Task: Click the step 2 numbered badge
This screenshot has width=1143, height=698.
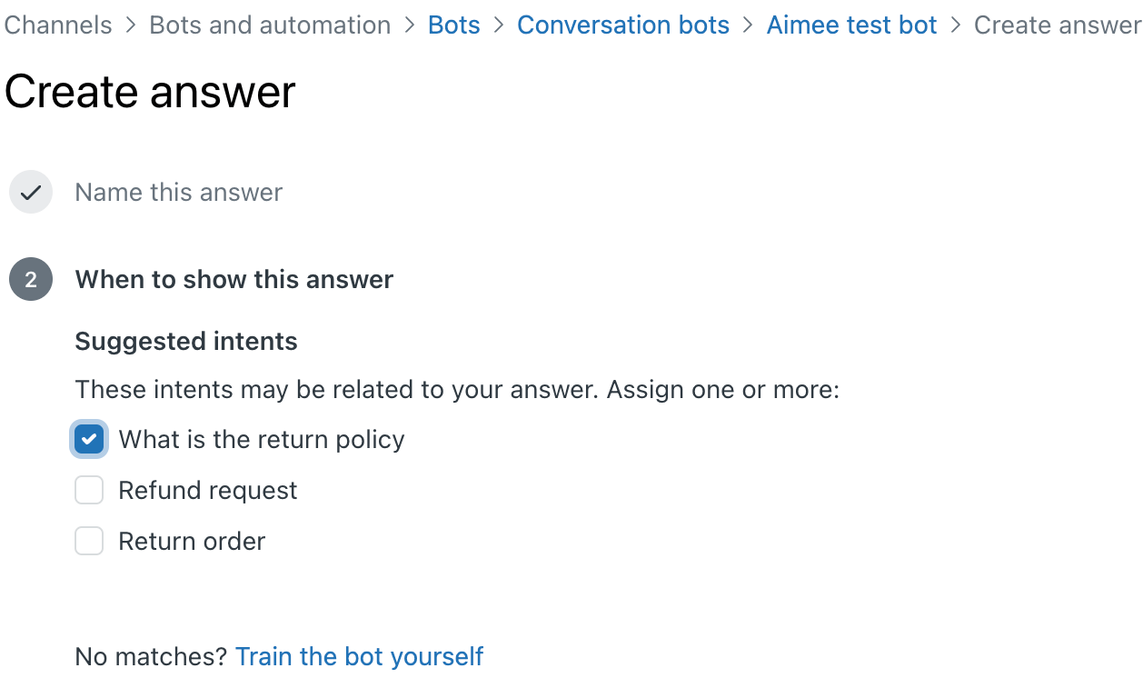Action: pyautogui.click(x=30, y=279)
